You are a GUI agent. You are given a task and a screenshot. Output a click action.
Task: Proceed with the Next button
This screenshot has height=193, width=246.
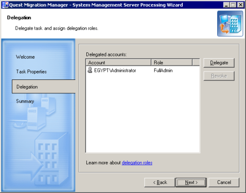(191, 183)
